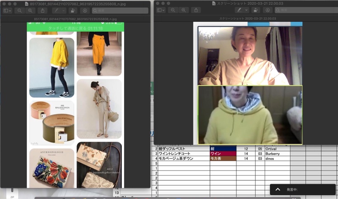This screenshot has width=338, height=199.
Task: Select 03 in the Burberry row
Action: tap(260, 153)
